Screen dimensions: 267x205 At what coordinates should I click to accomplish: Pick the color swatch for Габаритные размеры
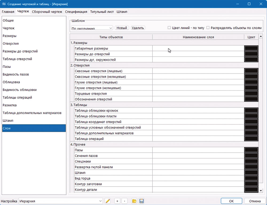click(251, 48)
